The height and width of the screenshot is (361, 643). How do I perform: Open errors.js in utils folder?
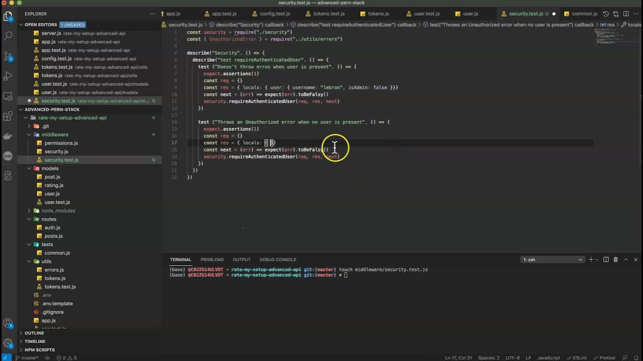(54, 270)
